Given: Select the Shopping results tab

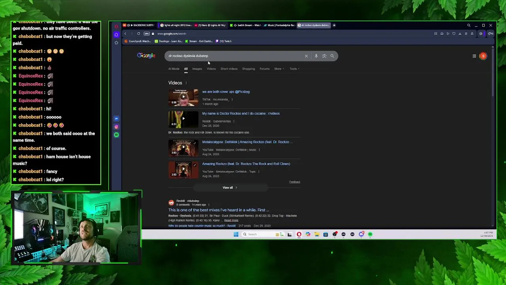Looking at the screenshot, I should click(x=249, y=69).
